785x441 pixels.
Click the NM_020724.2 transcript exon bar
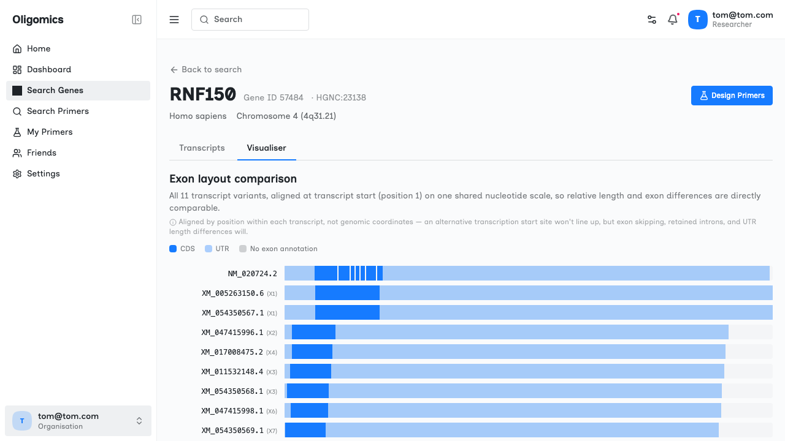pyautogui.click(x=527, y=273)
